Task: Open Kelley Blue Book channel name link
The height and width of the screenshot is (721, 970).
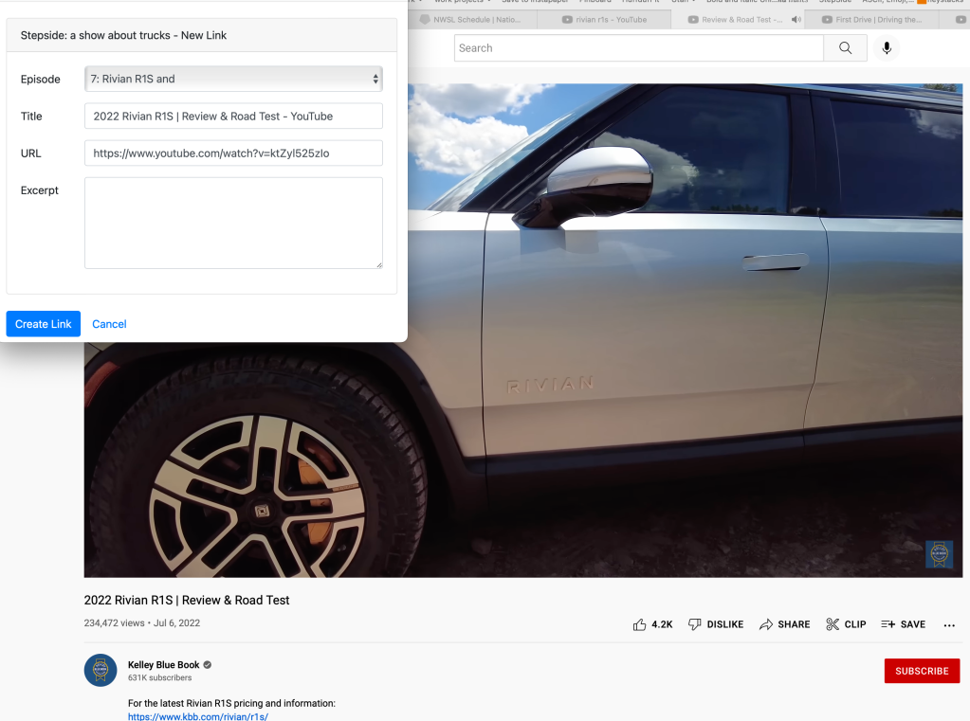Action: point(163,665)
